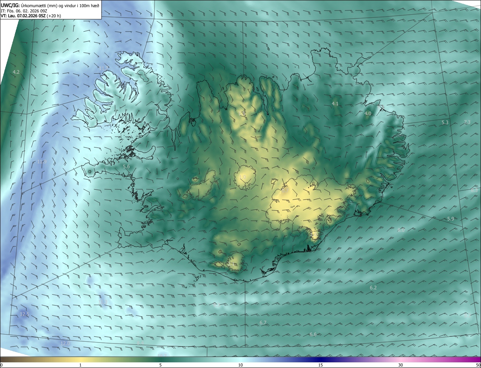
Task: Click the 6.6 value label south of Iceland
Action: tap(313, 335)
